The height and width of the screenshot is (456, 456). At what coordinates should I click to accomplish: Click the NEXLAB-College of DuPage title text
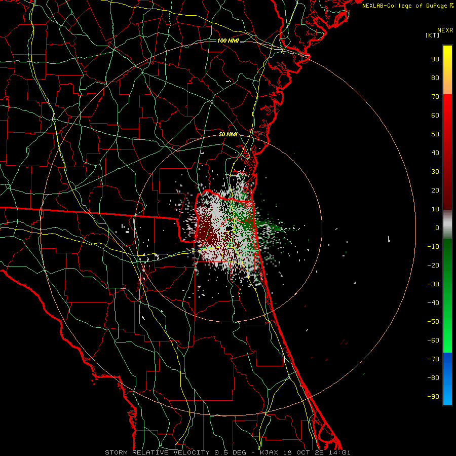(404, 6)
